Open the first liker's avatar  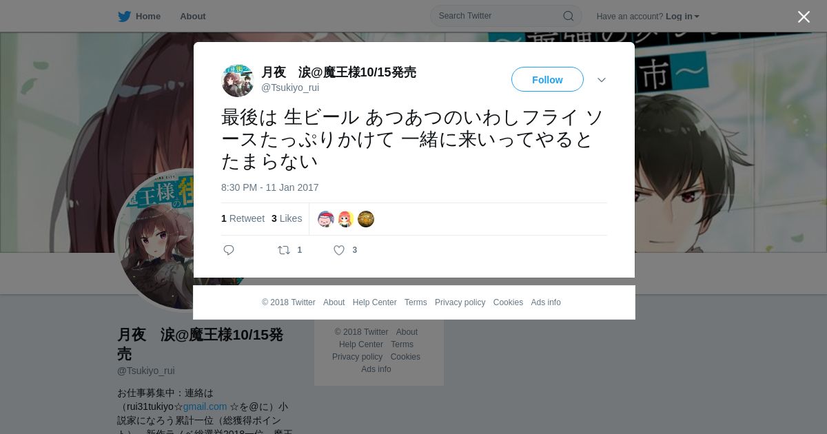click(326, 219)
